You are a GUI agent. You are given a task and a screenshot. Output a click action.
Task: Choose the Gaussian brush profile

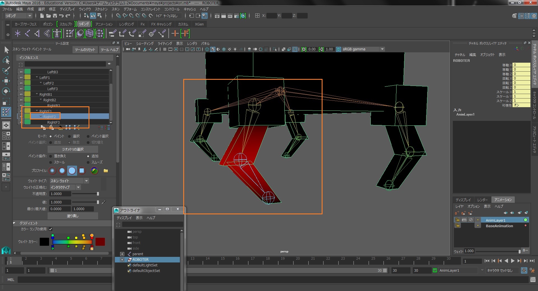pos(52,171)
